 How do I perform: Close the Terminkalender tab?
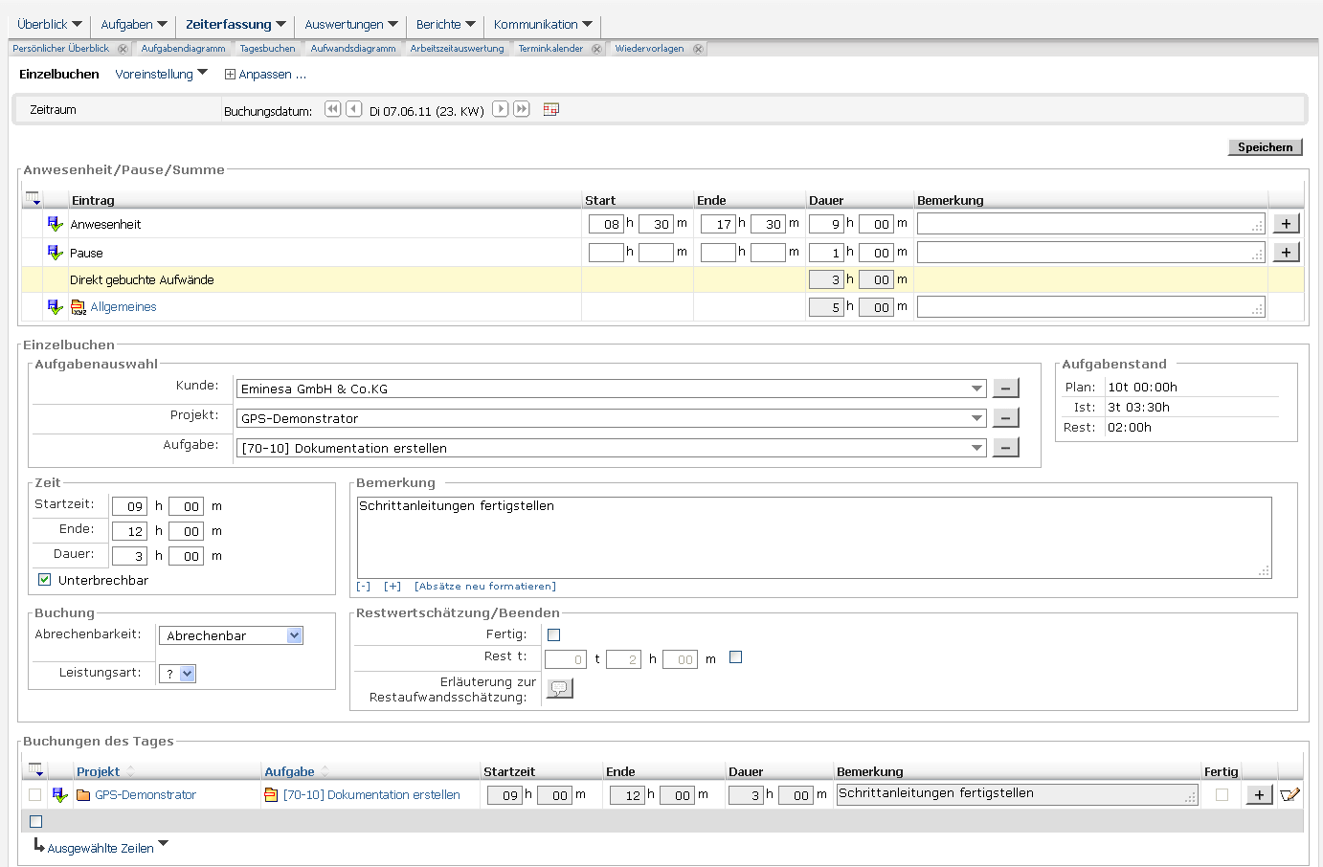[596, 49]
